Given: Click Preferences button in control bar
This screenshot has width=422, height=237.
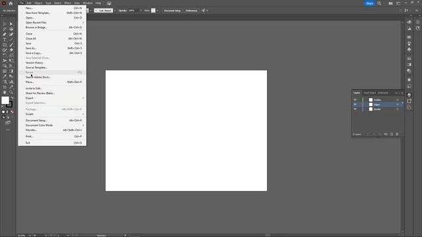Looking at the screenshot, I should pos(191,11).
